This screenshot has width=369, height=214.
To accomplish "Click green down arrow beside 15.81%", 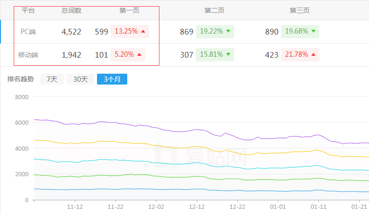I will click(x=228, y=55).
